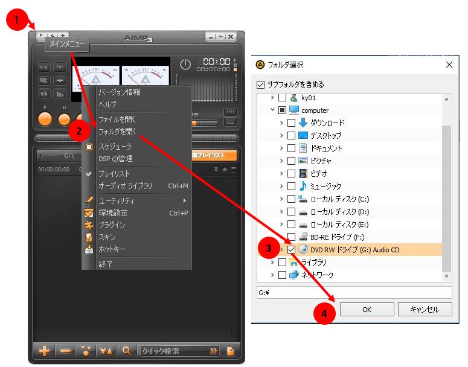Select バージョン情報 menu item
Viewport: 468px width, 367px height.
(120, 92)
